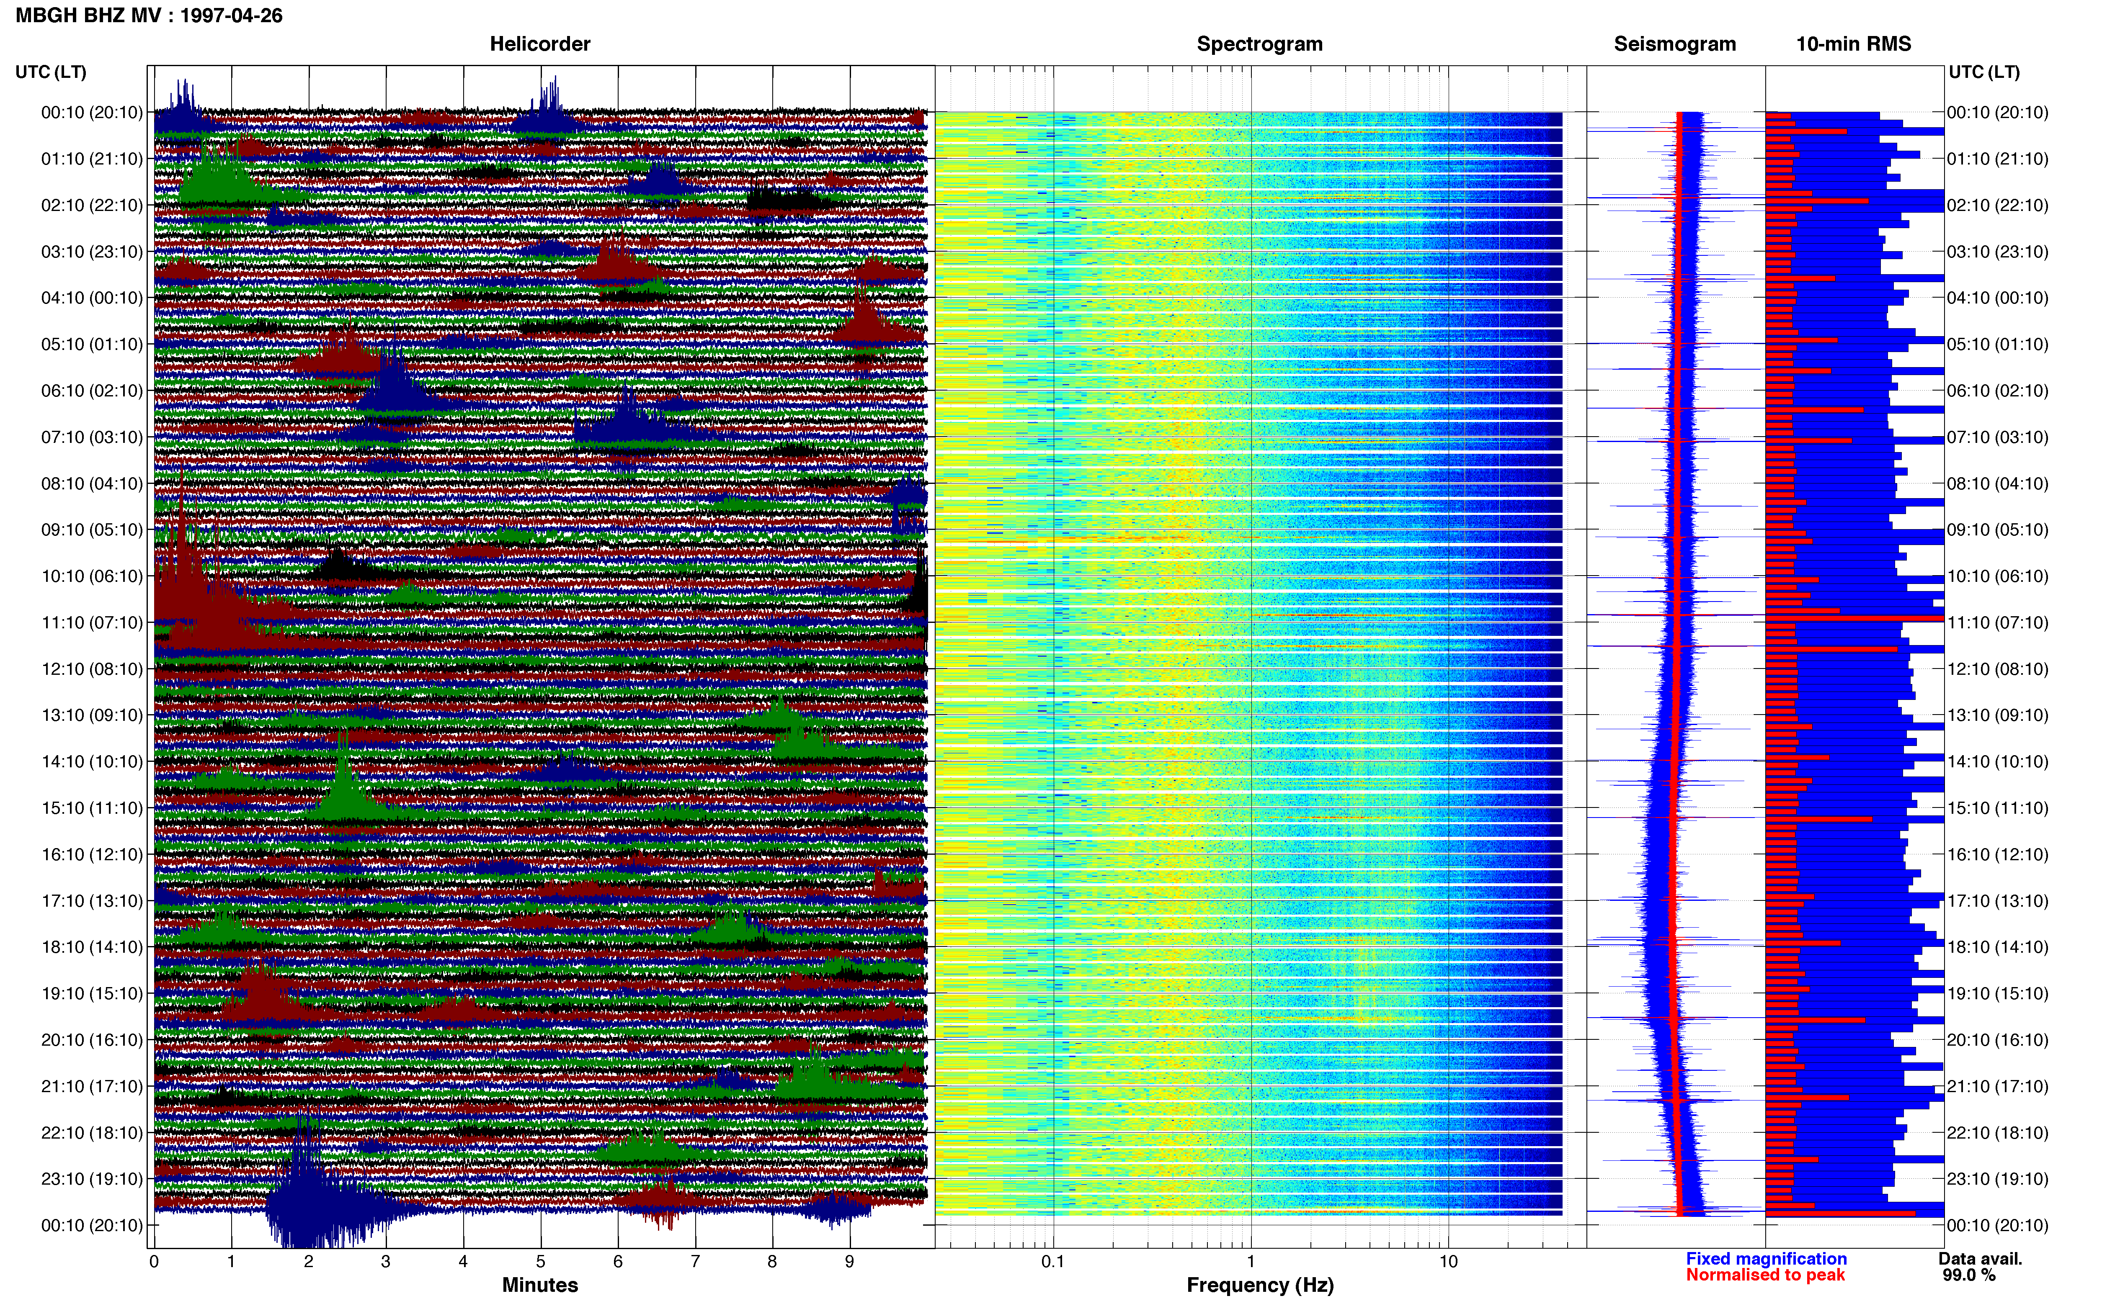Image resolution: width=2102 pixels, height=1314 pixels.
Task: Click left time label '21:10 (17:10)'
Action: 92,1086
